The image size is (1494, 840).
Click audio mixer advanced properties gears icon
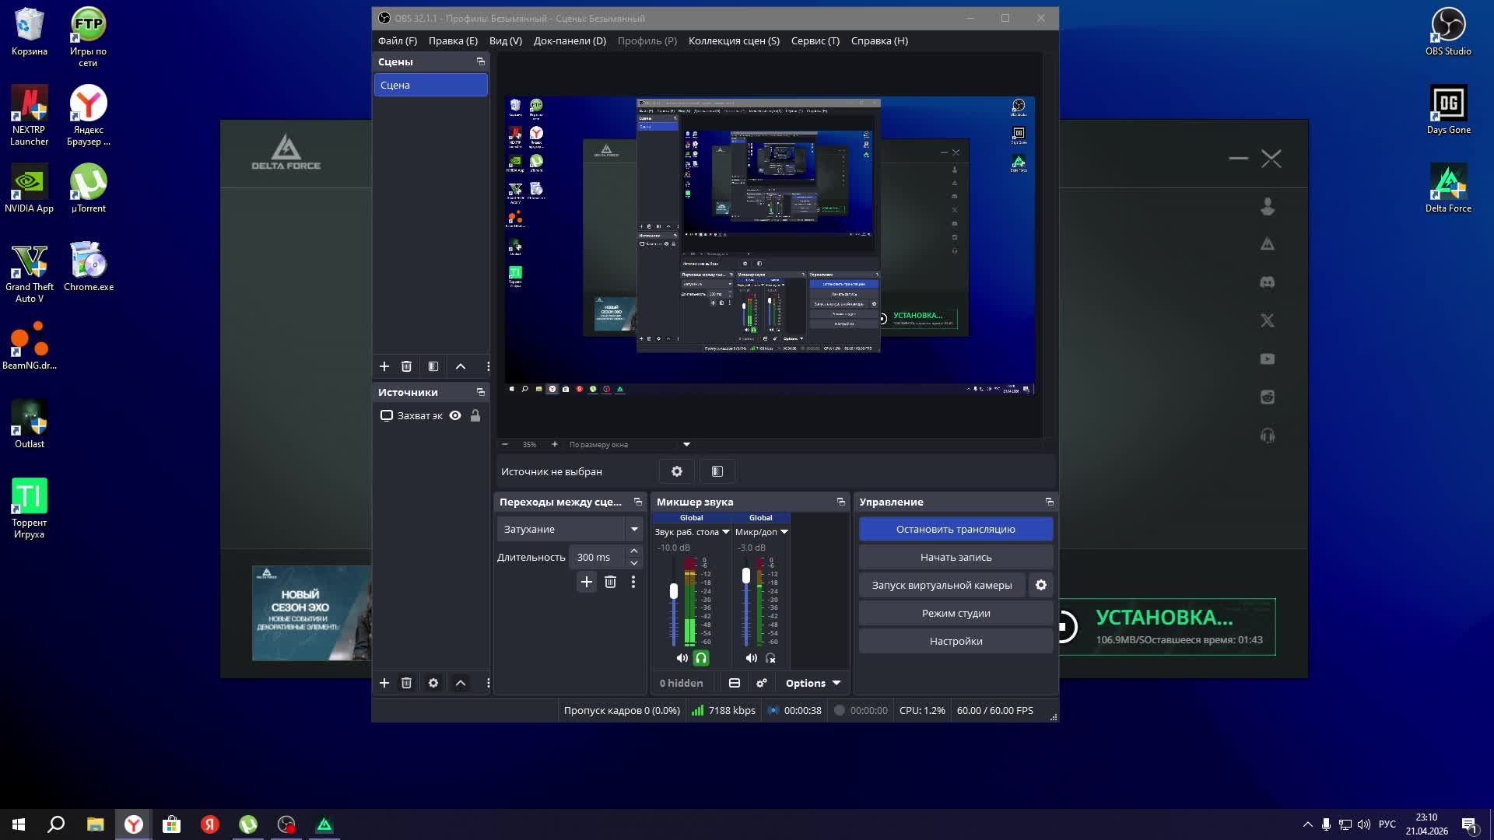[x=762, y=683]
